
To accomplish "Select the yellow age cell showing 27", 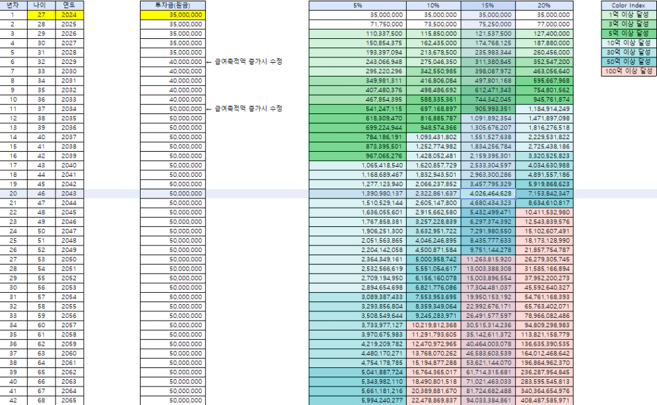I will (41, 13).
